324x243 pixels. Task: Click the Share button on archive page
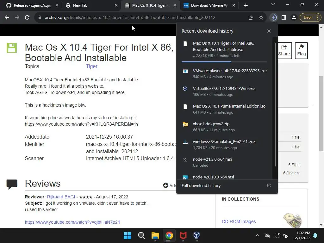(x=284, y=51)
